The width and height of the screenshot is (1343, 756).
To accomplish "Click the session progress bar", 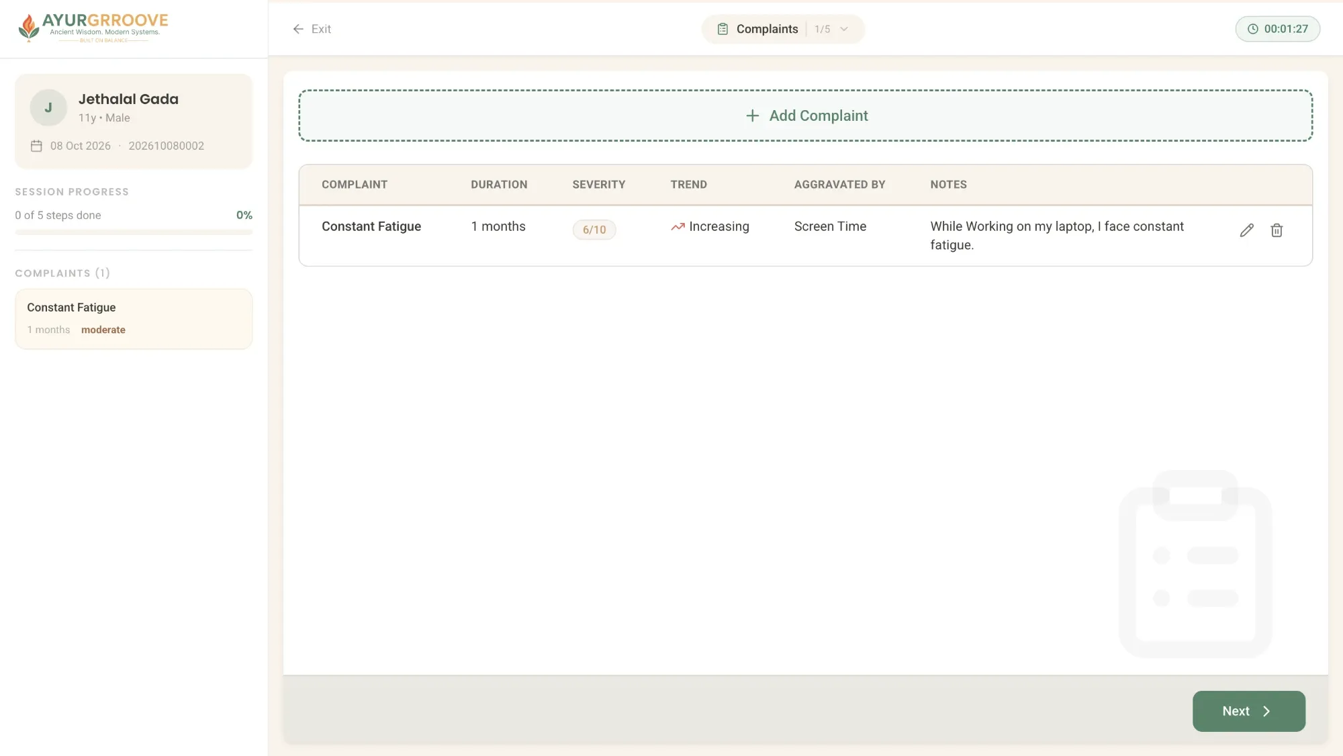I will [x=134, y=232].
